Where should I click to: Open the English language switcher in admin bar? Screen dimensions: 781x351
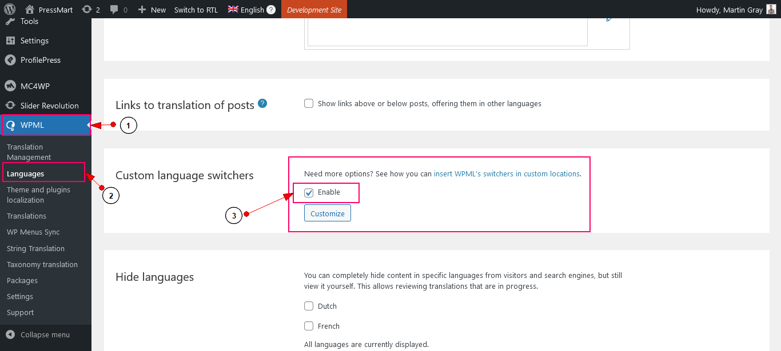(246, 9)
